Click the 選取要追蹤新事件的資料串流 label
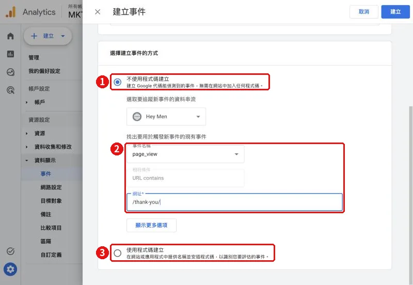 (161, 99)
